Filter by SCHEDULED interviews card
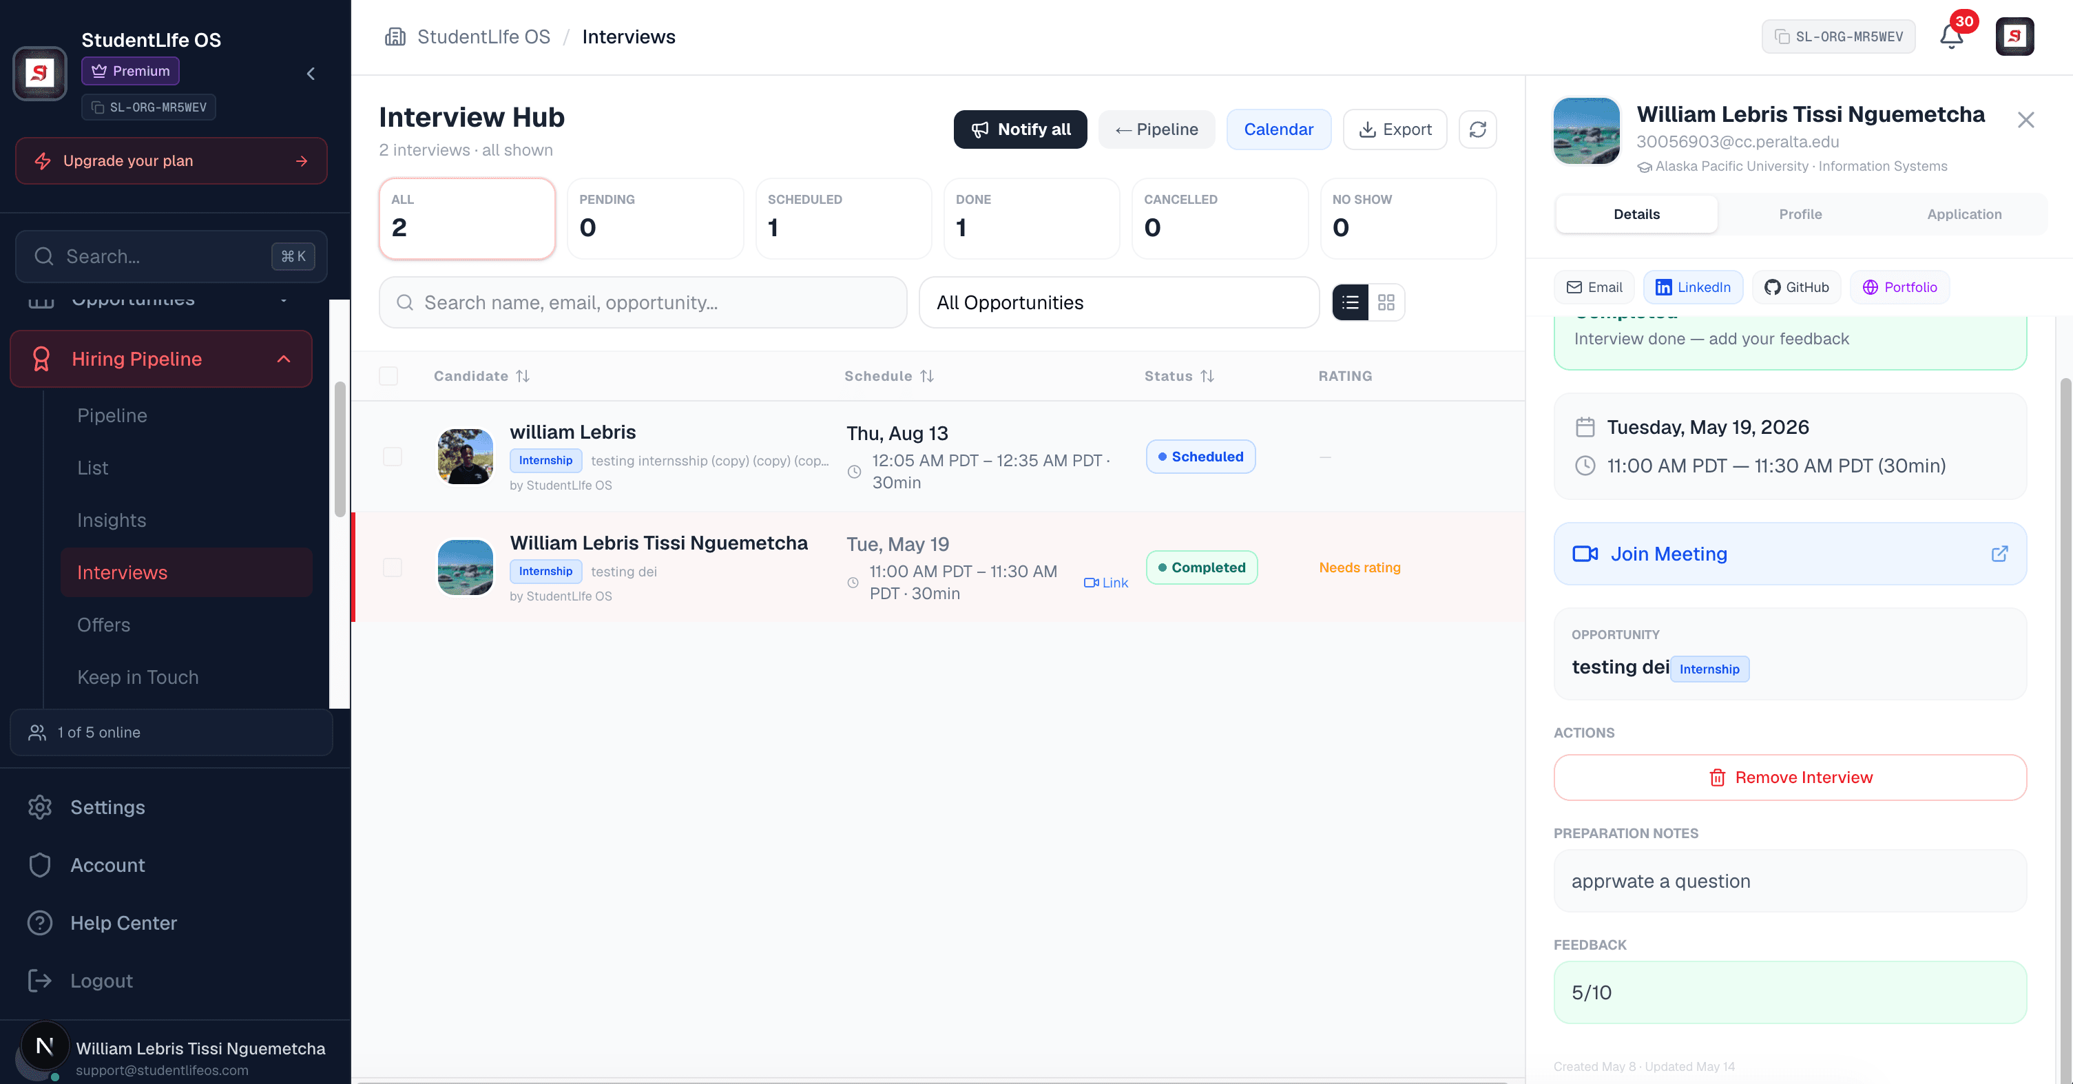This screenshot has height=1084, width=2073. tap(844, 219)
